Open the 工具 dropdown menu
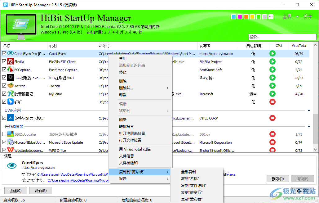 point(290,16)
